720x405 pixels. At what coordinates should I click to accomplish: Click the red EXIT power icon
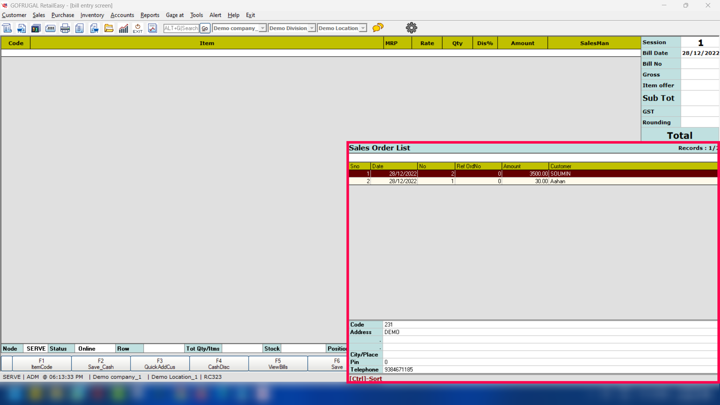click(x=138, y=28)
